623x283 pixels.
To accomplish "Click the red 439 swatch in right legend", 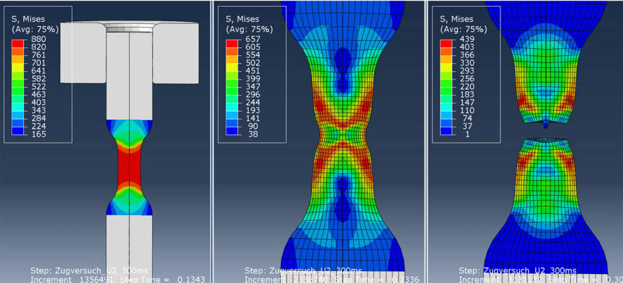I will [x=446, y=43].
